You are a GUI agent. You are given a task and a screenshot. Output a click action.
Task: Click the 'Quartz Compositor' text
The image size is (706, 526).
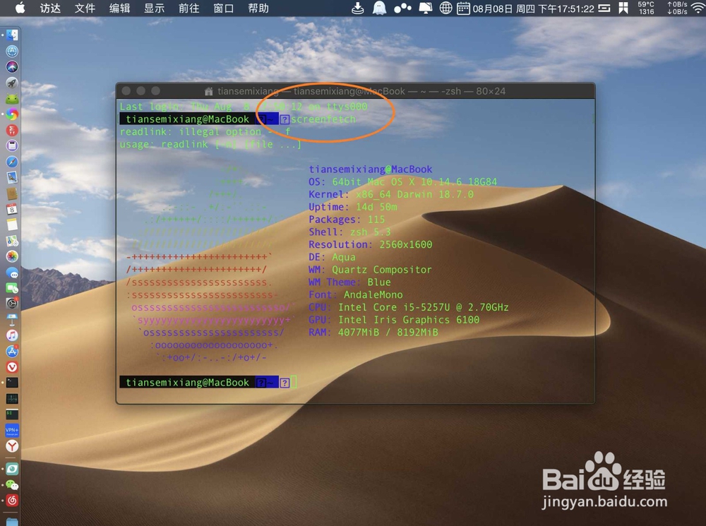pos(382,270)
